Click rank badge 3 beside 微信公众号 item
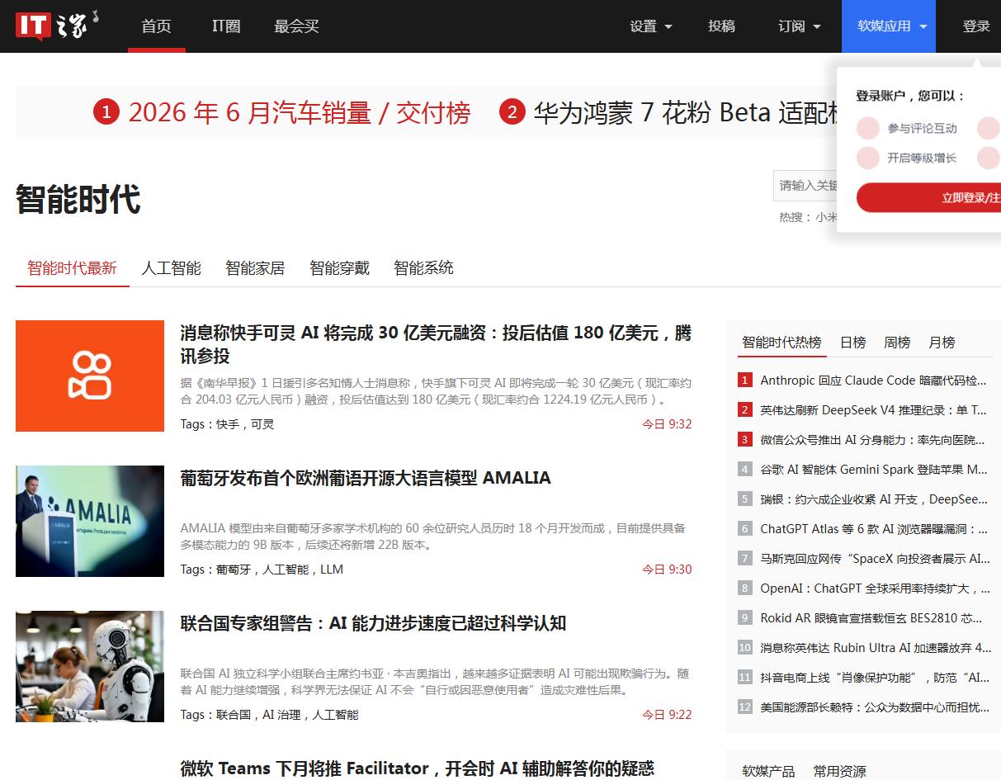The width and height of the screenshot is (1001, 780). (x=745, y=440)
